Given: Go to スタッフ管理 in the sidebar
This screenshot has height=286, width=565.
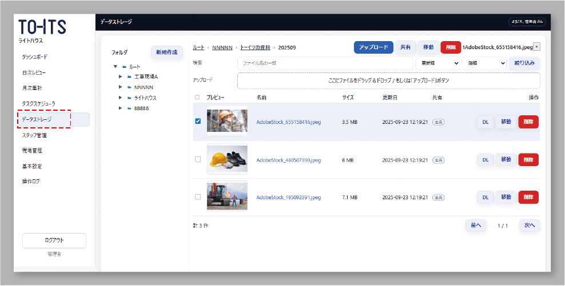Looking at the screenshot, I should (x=34, y=136).
